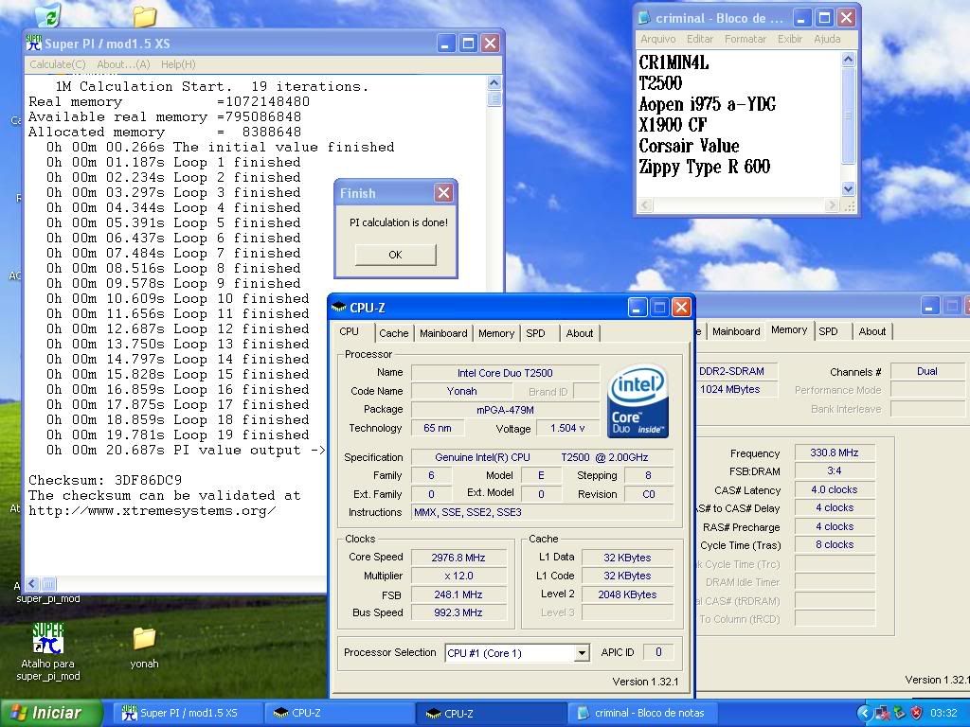Open Editar menu in Notepad
Screen dimensions: 970x727
(700, 39)
